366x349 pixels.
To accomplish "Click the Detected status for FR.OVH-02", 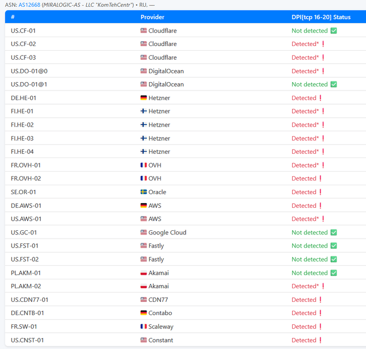I will point(304,179).
